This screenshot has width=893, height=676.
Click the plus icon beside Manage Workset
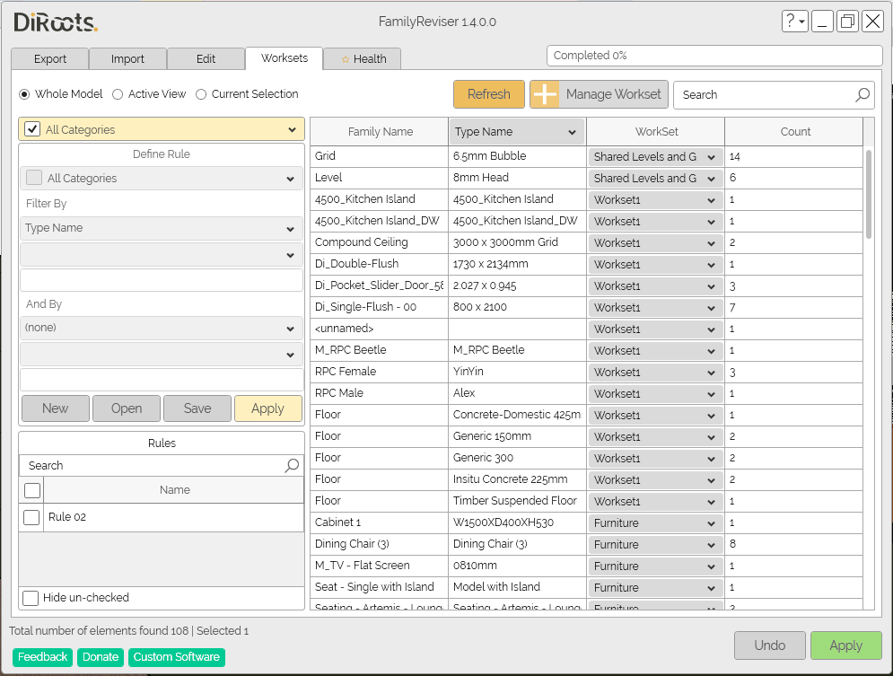(546, 94)
